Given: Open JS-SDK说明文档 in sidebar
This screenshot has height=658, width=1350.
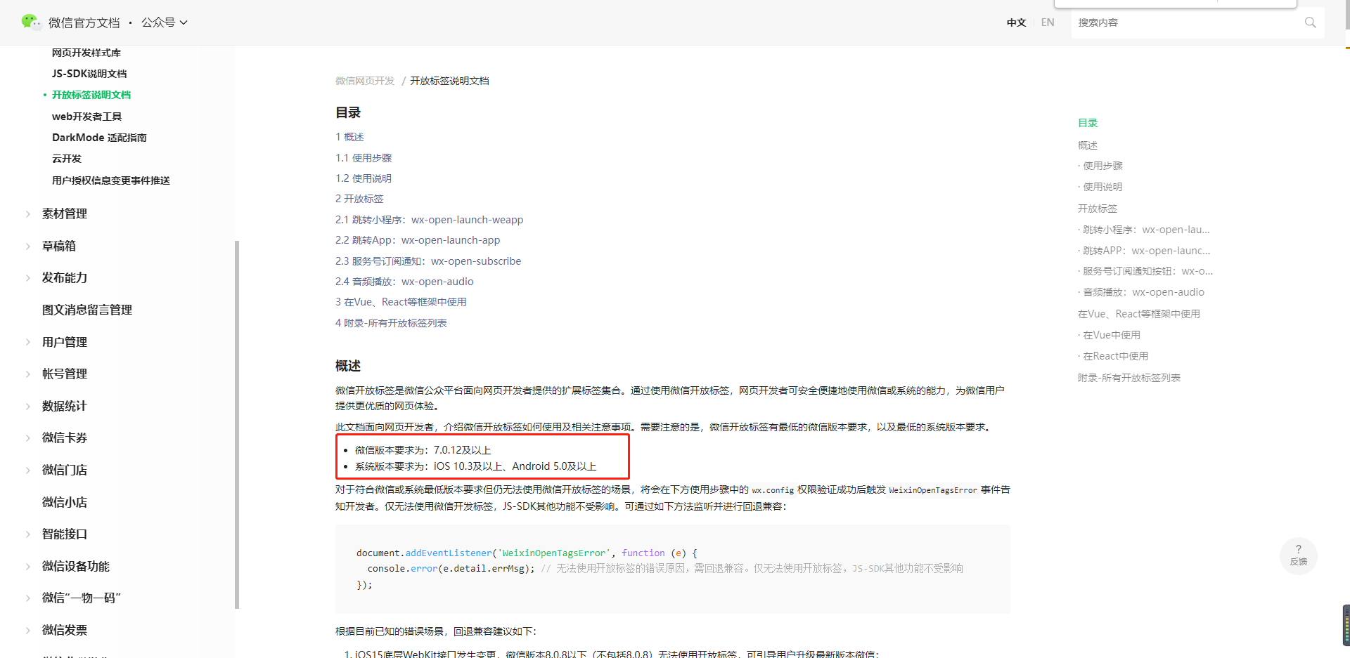Looking at the screenshot, I should click(89, 74).
